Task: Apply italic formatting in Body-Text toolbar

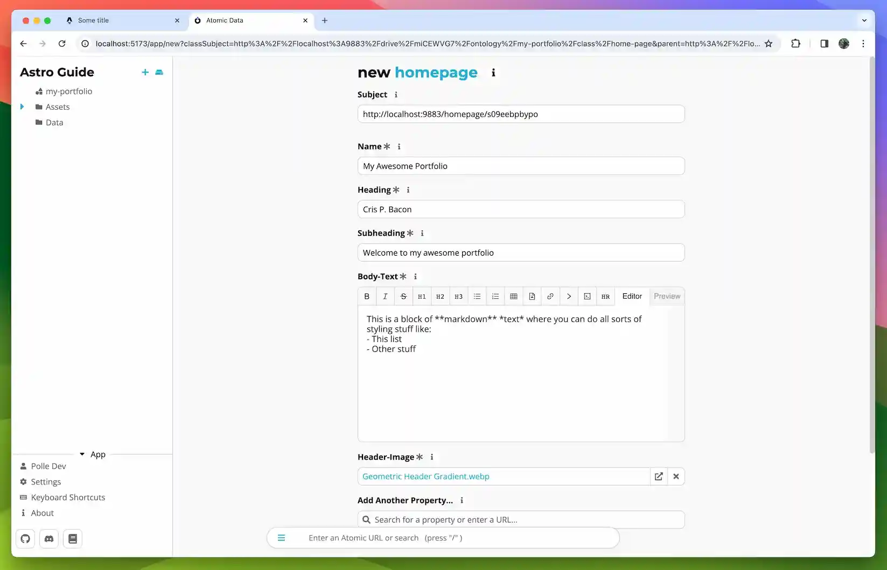Action: [x=385, y=297]
